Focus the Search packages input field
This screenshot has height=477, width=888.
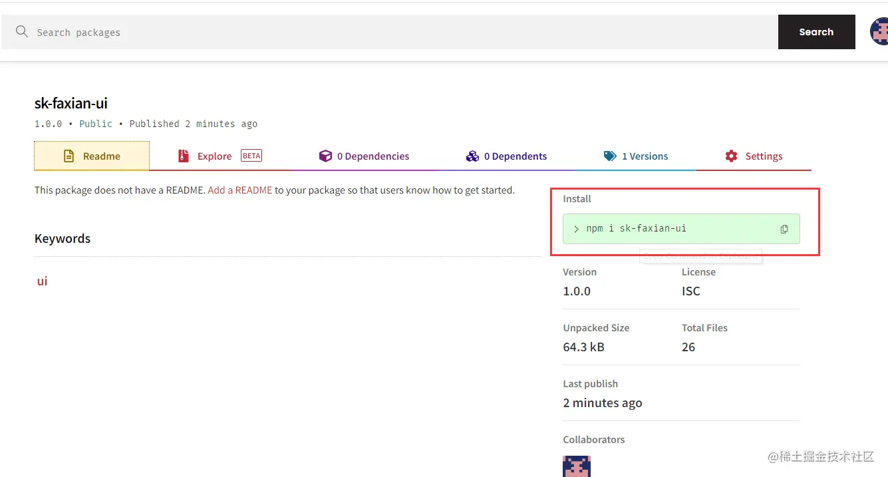(390, 32)
